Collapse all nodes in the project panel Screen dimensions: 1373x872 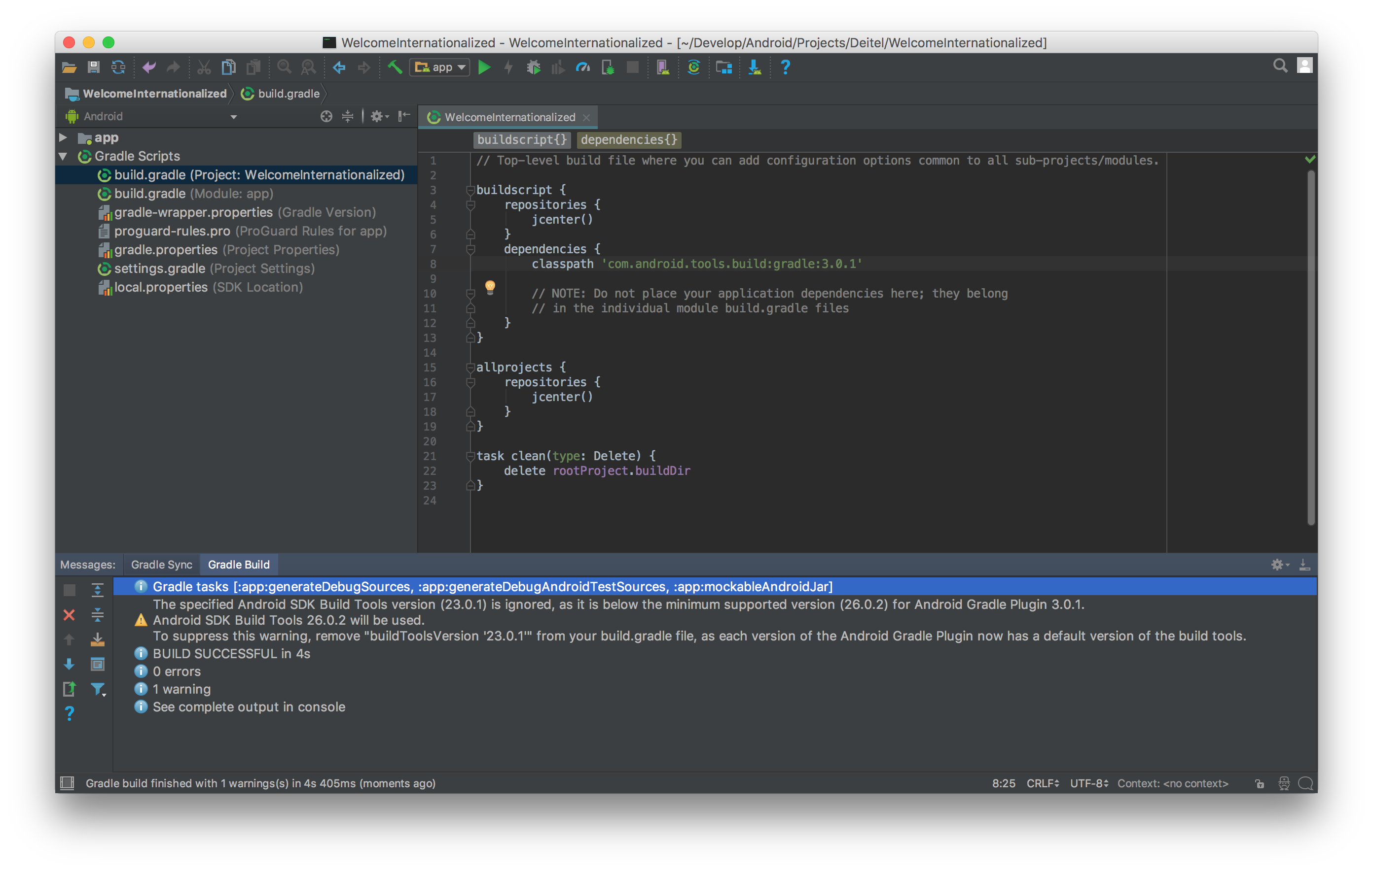(347, 116)
